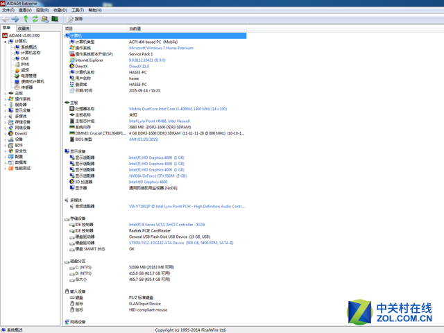
Task: Open the 报告(R) menu
Action: (42, 10)
